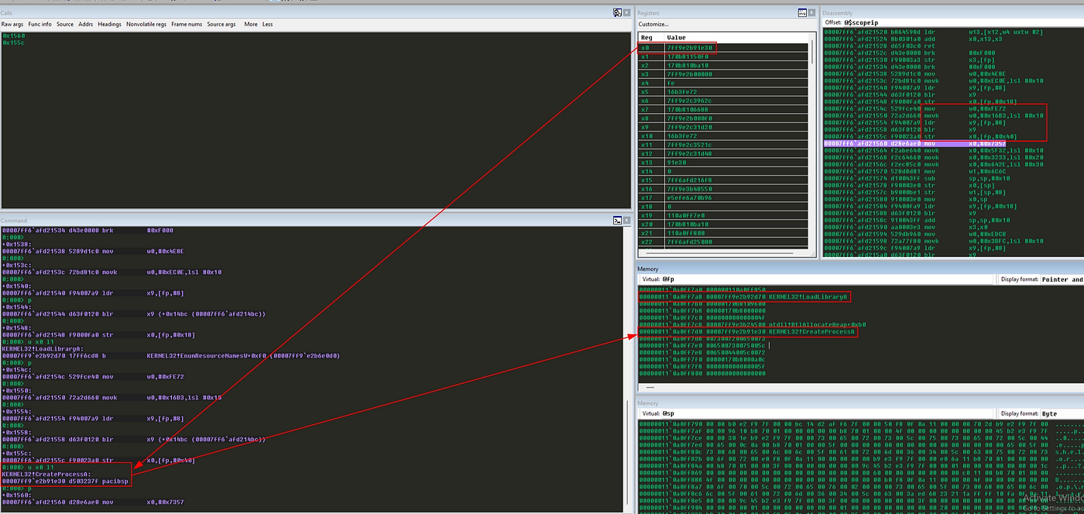Toggle Func info in Calls toolbar
The height and width of the screenshot is (514, 1084).
[39, 24]
